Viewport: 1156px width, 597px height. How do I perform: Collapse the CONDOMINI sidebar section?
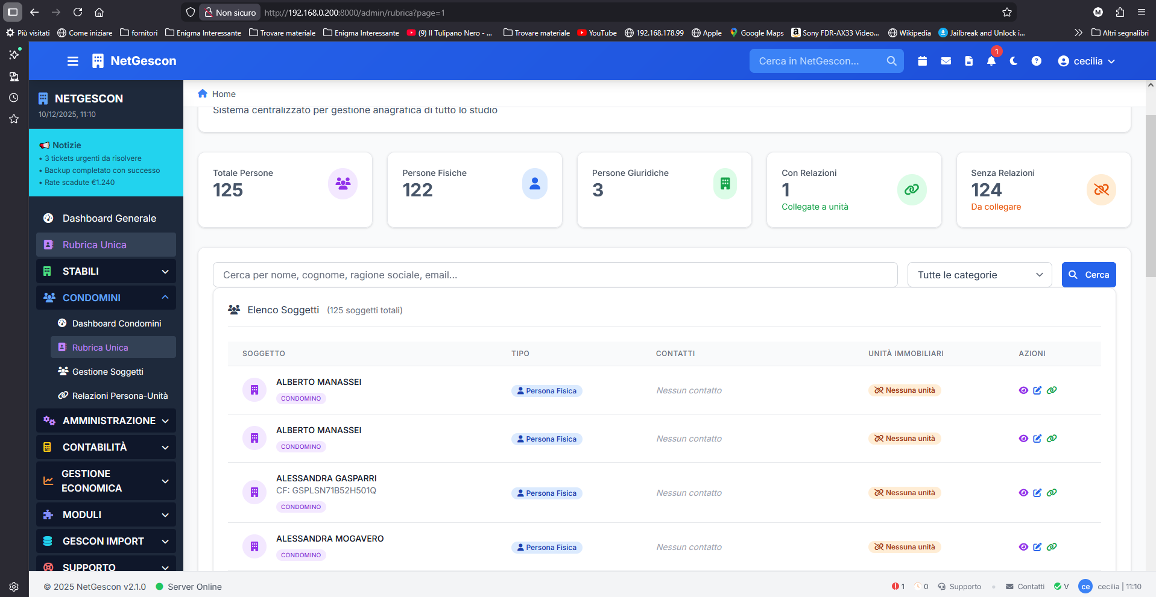coord(106,298)
